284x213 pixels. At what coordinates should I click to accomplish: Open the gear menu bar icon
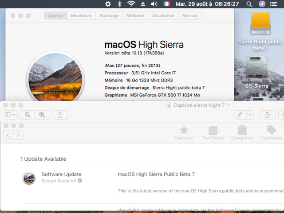coord(108,4)
